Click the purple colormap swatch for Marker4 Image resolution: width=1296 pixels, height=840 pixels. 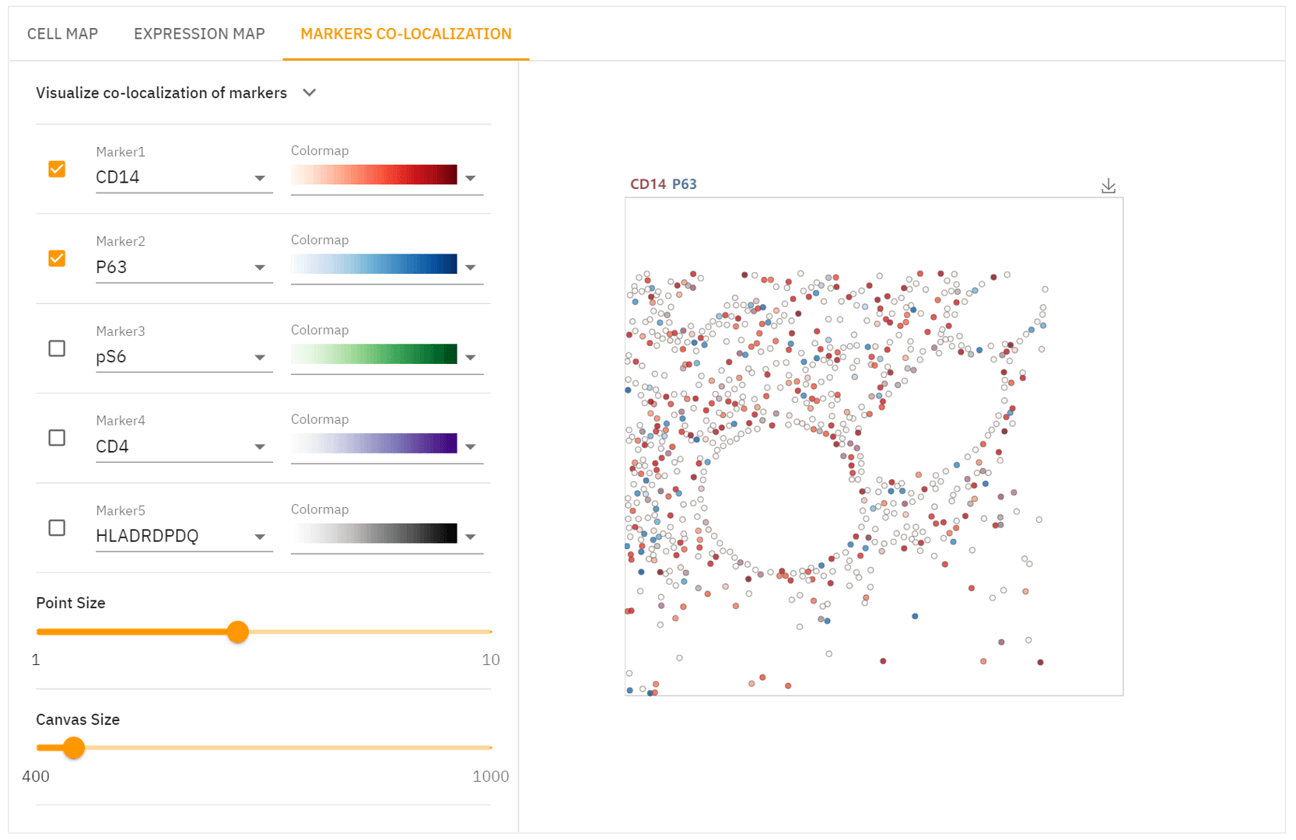[374, 443]
